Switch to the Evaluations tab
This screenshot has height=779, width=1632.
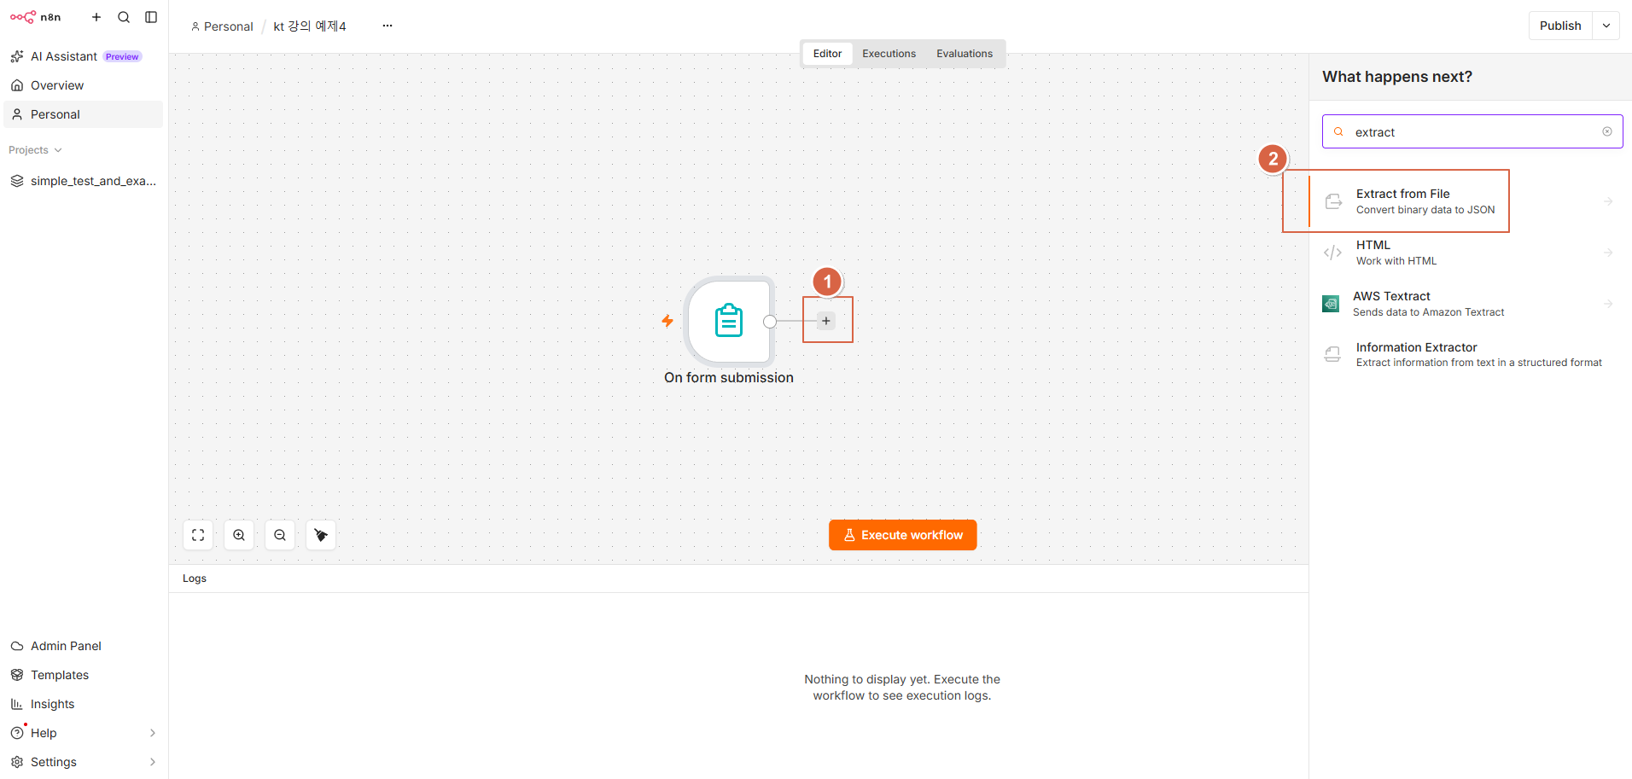[x=965, y=54]
